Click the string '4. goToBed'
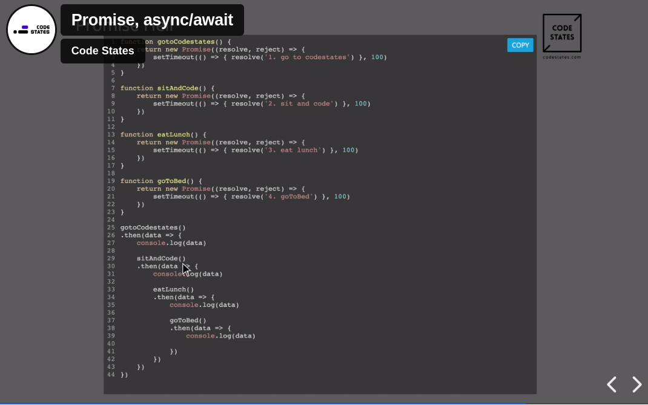Screen dimensions: 648x405 [x=289, y=196]
